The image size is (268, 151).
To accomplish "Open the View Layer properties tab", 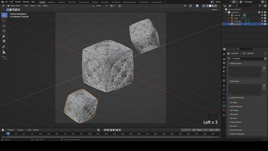I will (224, 67).
